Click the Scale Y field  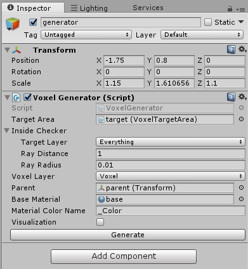click(x=174, y=83)
